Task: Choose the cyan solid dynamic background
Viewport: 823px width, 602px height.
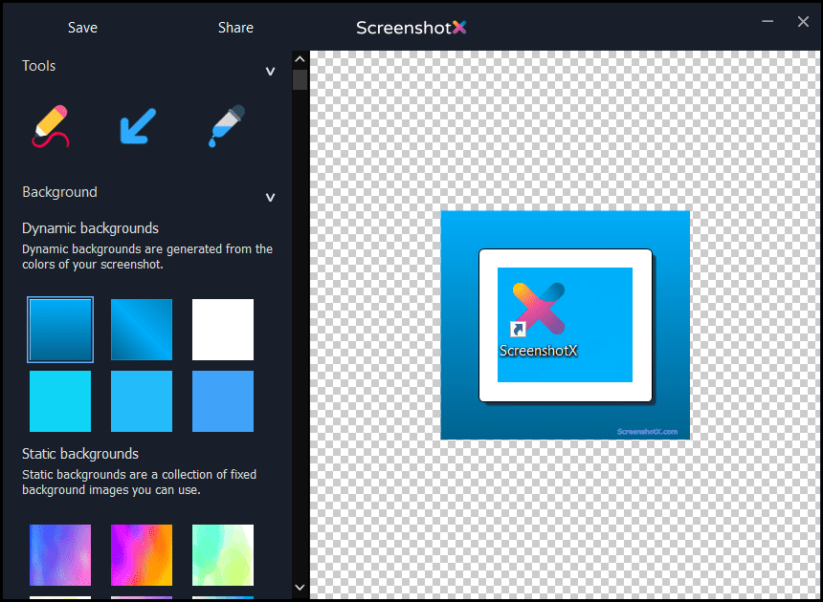Action: point(60,401)
